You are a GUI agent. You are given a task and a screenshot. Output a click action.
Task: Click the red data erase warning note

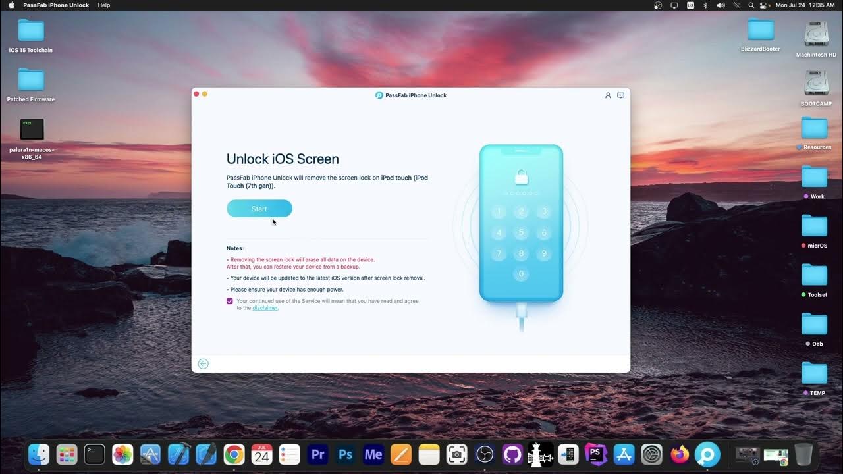tap(300, 263)
